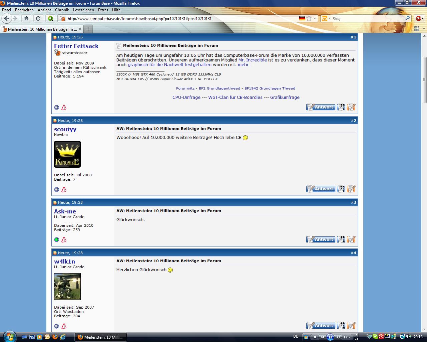Click the quick reply icon on post #3
This screenshot has height=342, width=427.
(x=351, y=239)
